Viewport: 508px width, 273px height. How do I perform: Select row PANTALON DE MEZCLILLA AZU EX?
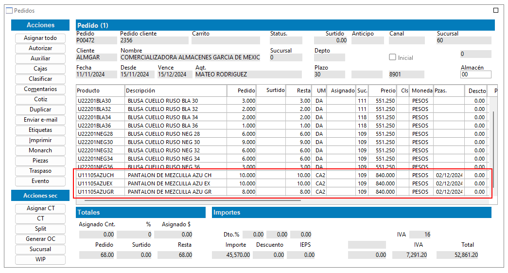(282, 183)
